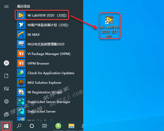Screen dimensions: 164x131
Task: Click the Power button icon
Action: 6,114
